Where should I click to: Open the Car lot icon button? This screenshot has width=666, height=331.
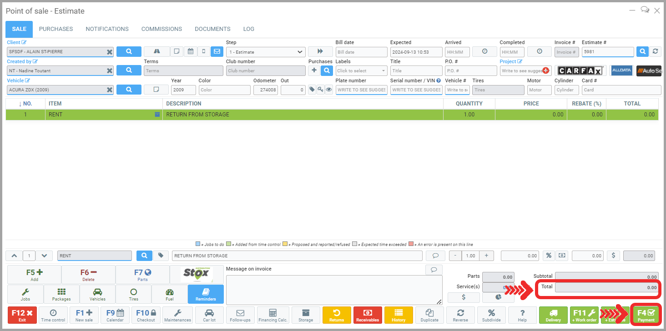[209, 315]
